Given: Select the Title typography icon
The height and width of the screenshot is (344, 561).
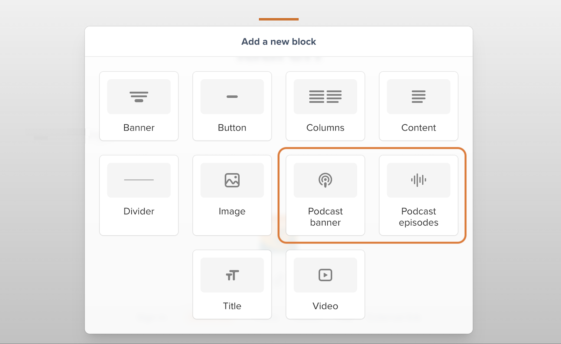Looking at the screenshot, I should [232, 275].
